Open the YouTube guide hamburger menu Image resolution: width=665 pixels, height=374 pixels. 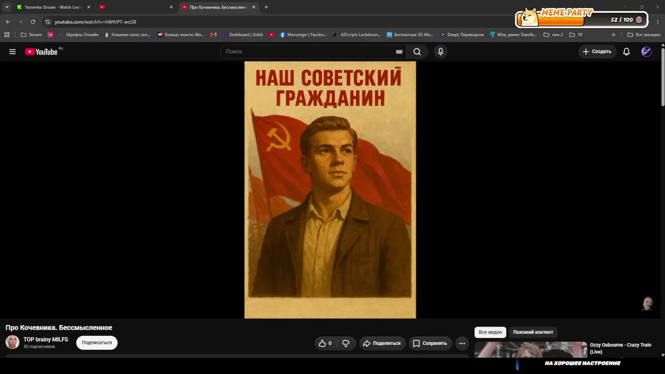pos(12,51)
